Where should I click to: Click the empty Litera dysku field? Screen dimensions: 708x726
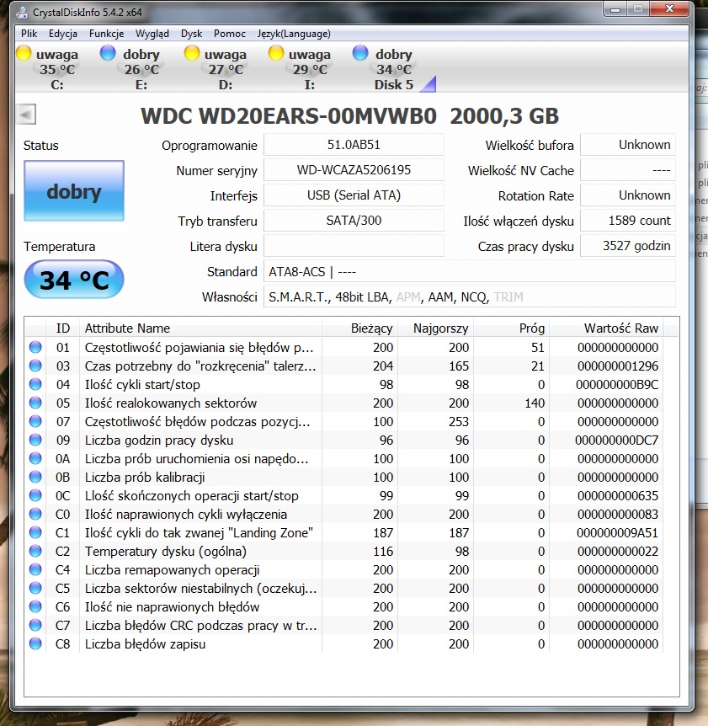tap(354, 246)
